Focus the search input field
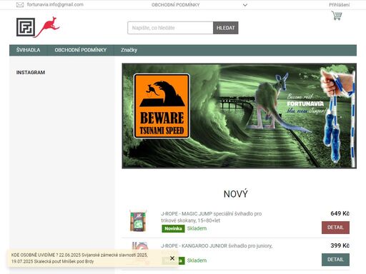The image size is (366, 274). tap(170, 28)
